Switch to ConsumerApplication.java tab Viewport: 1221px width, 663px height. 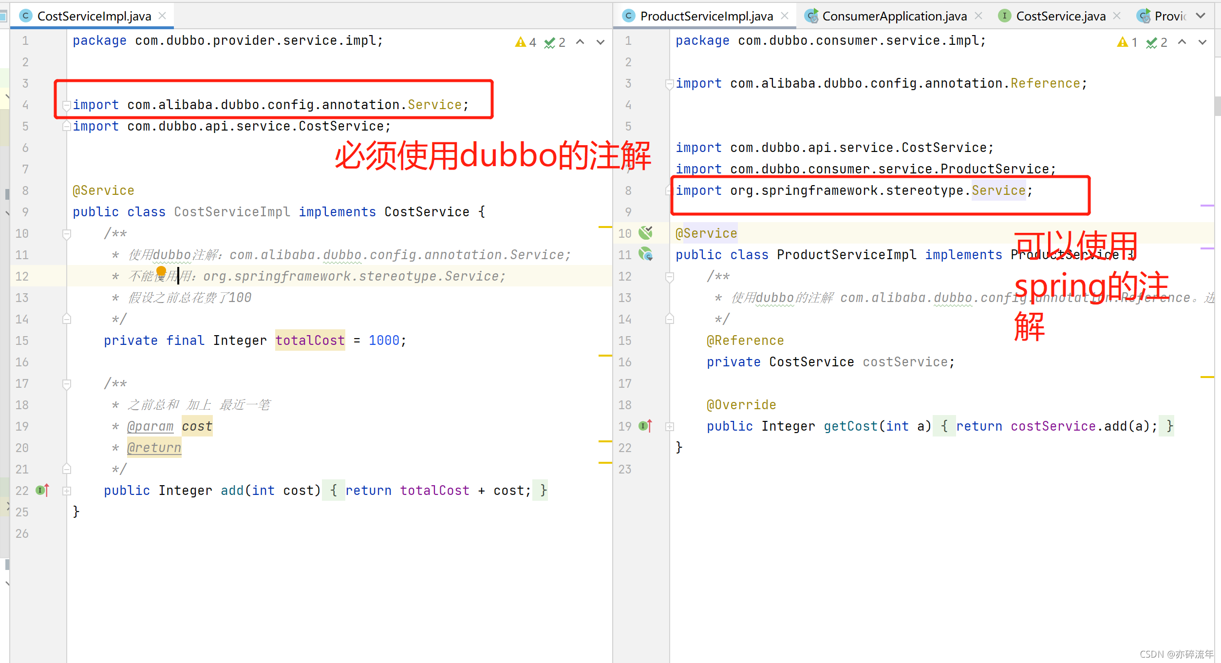pyautogui.click(x=894, y=16)
